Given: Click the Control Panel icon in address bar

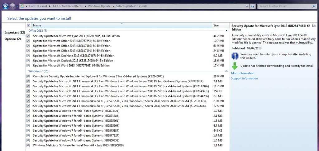Looking at the screenshot, I should click(23, 6).
